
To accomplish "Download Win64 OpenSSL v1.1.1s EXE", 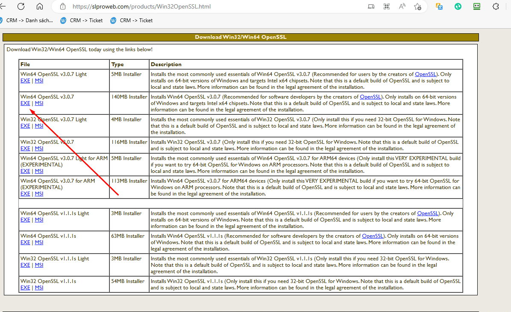I will tap(25, 242).
